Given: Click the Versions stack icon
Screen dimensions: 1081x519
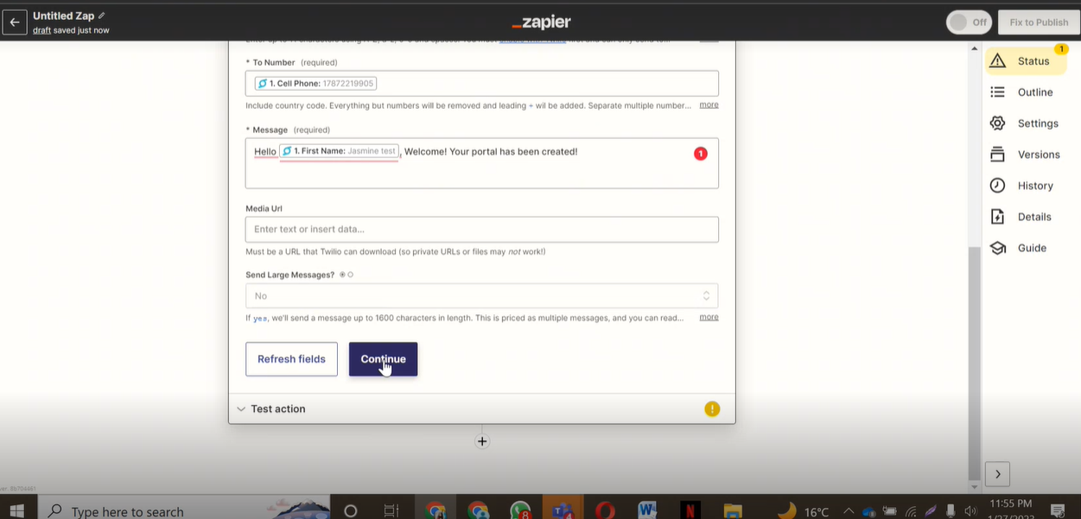Looking at the screenshot, I should 998,155.
